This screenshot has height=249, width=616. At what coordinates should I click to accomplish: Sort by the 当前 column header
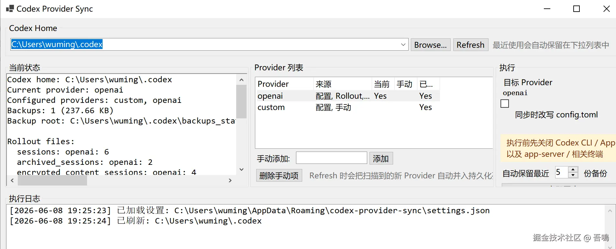(x=383, y=84)
